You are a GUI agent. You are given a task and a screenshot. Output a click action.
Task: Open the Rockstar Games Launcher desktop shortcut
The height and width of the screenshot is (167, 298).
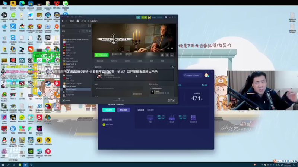13,5
